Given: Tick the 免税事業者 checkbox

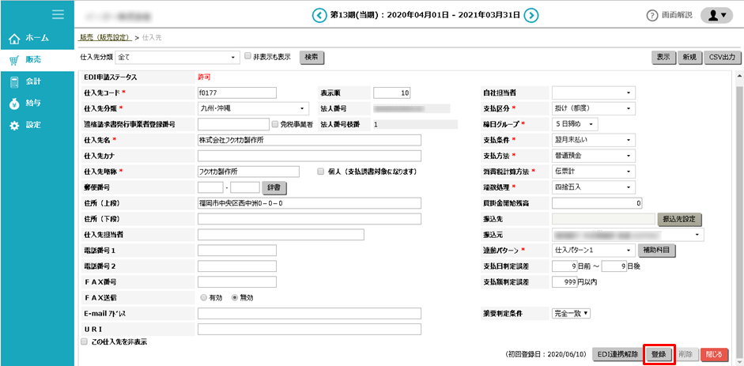Looking at the screenshot, I should [x=275, y=124].
